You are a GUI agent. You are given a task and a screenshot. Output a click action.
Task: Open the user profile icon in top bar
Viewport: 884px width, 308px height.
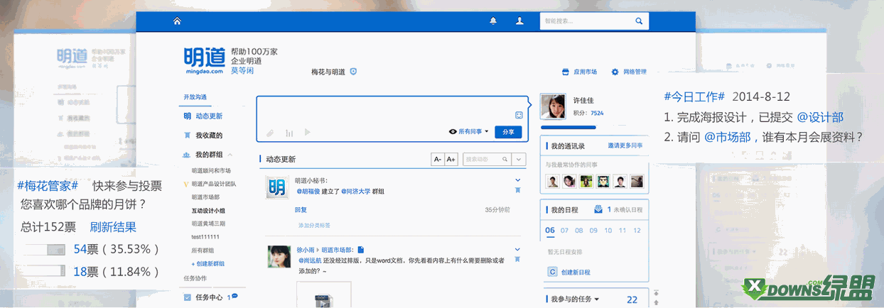click(x=519, y=21)
